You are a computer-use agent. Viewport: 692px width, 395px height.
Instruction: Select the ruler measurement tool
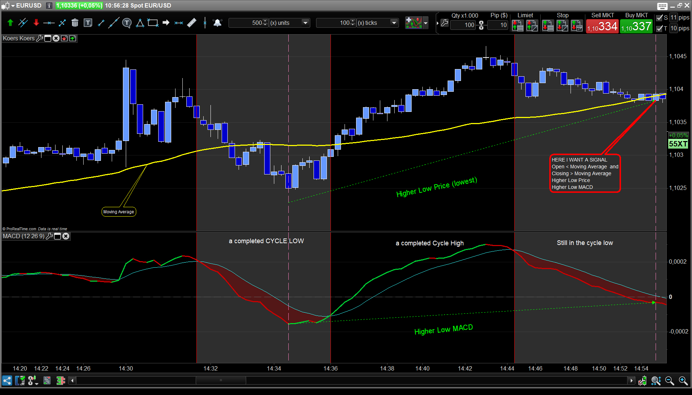click(191, 23)
